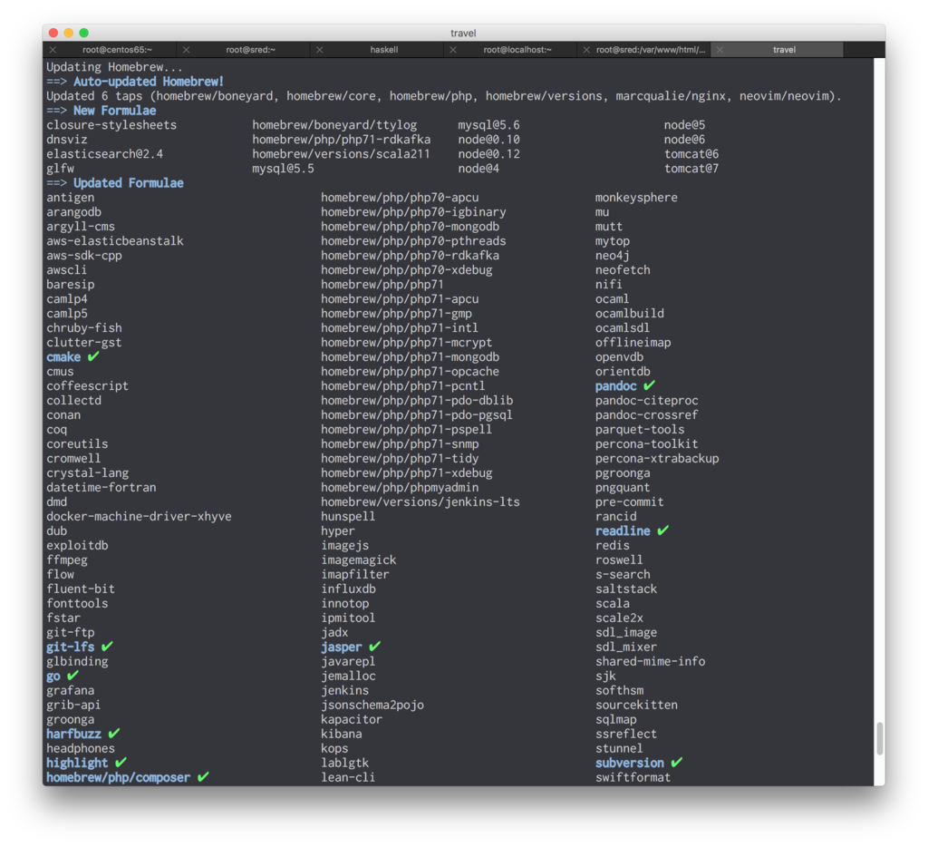Screen dimensions: 928x847
Task: Click the 'homebrew/php/php70-apcu' entry
Action: pos(400,197)
